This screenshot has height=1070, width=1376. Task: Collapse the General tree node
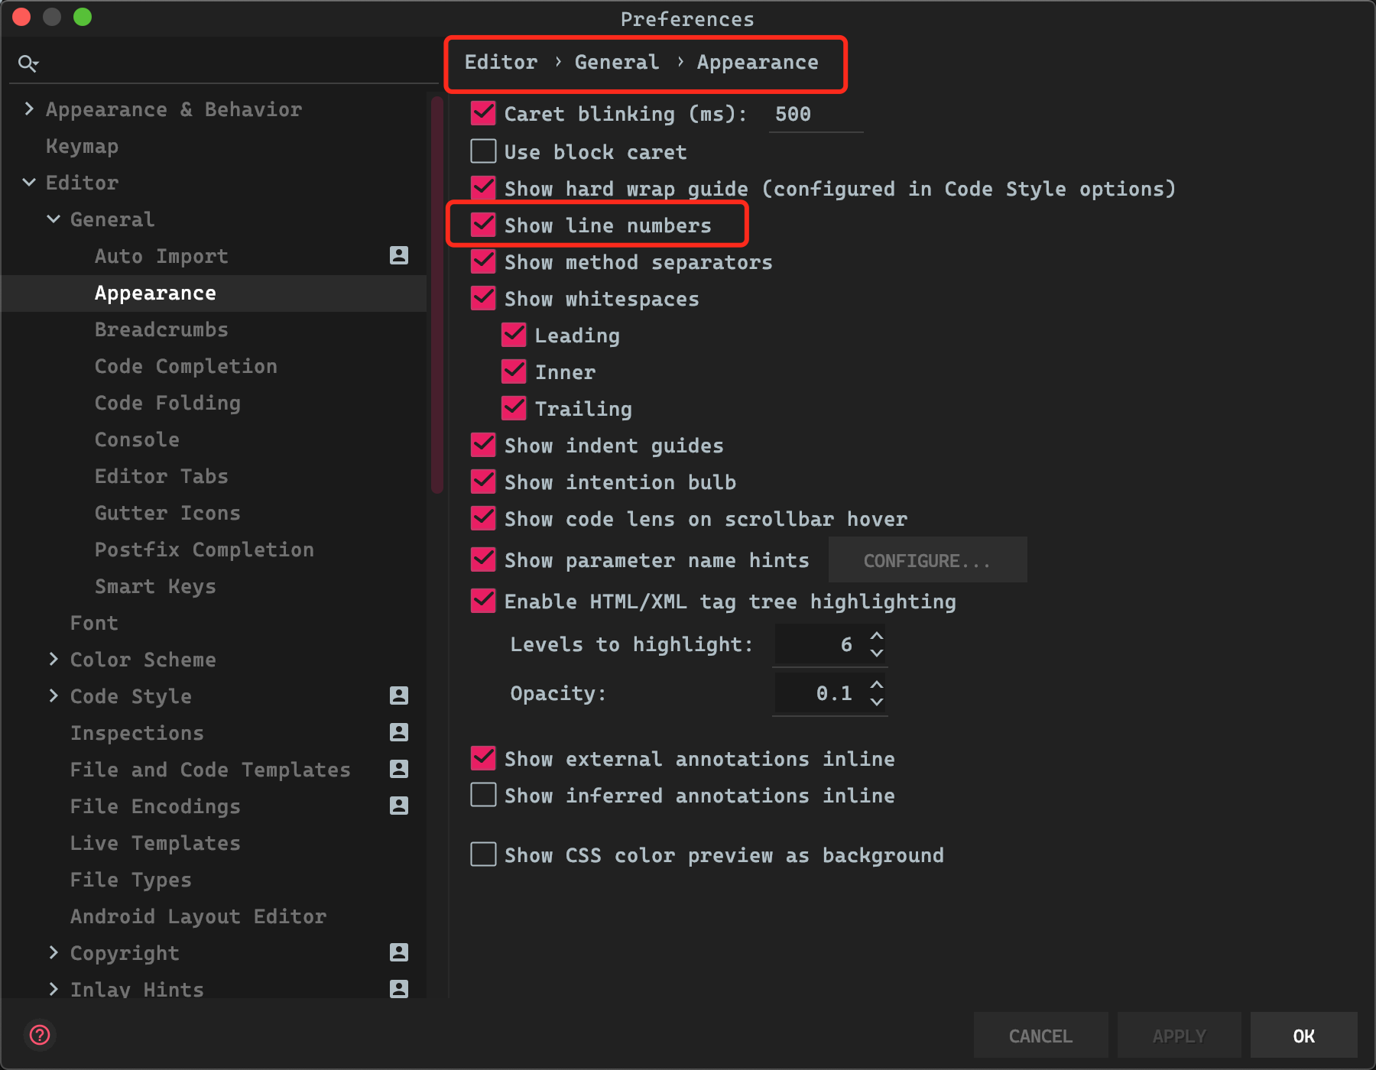click(54, 219)
